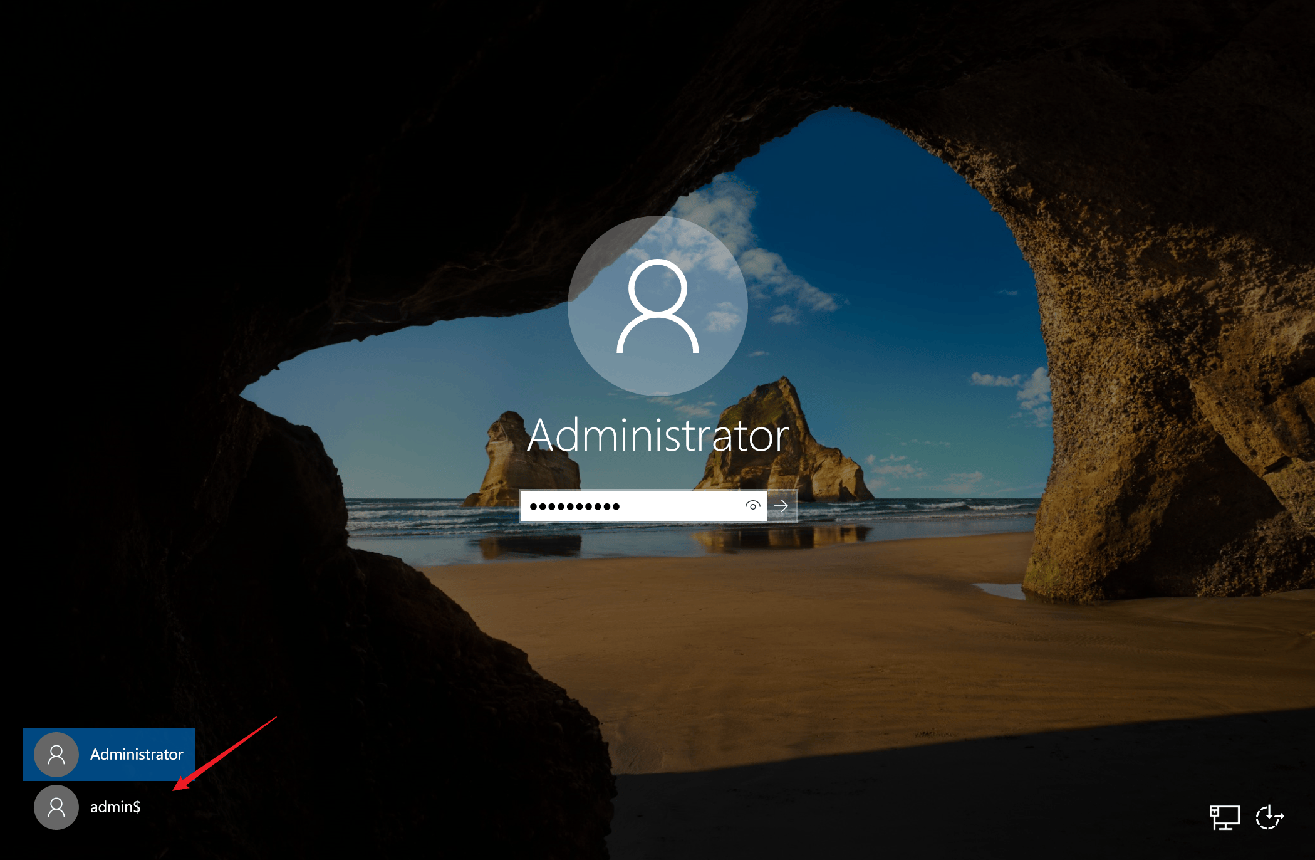Open the Ease of Access icon
Viewport: 1315px width, 860px height.
click(1269, 817)
